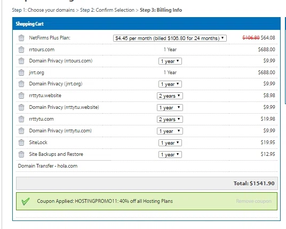Click $9.99 price for jrrt.org privacy

269,84
